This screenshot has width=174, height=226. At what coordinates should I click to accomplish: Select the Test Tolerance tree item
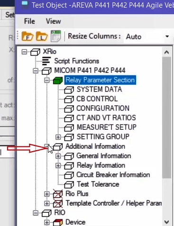(x=98, y=184)
